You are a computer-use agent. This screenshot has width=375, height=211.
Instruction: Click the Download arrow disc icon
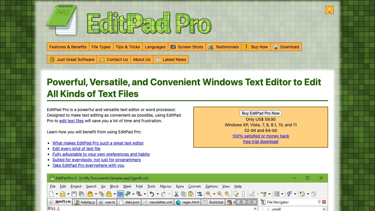[x=276, y=47]
